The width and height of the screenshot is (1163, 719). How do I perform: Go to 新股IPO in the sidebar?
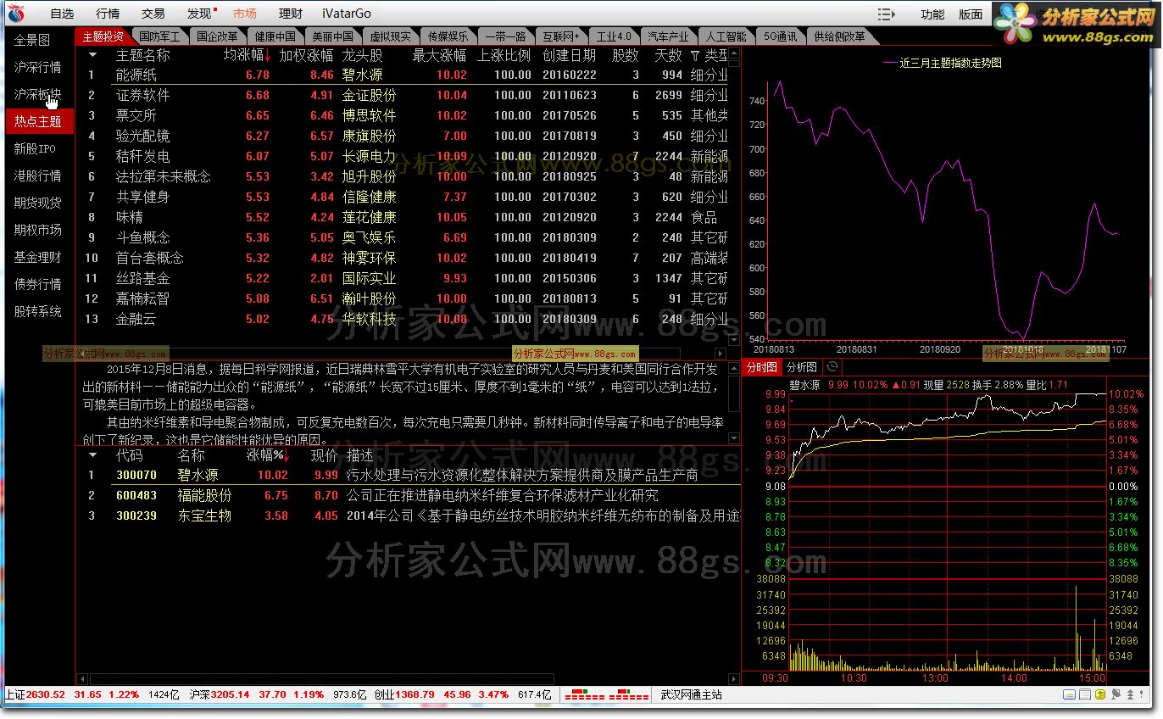(x=35, y=148)
